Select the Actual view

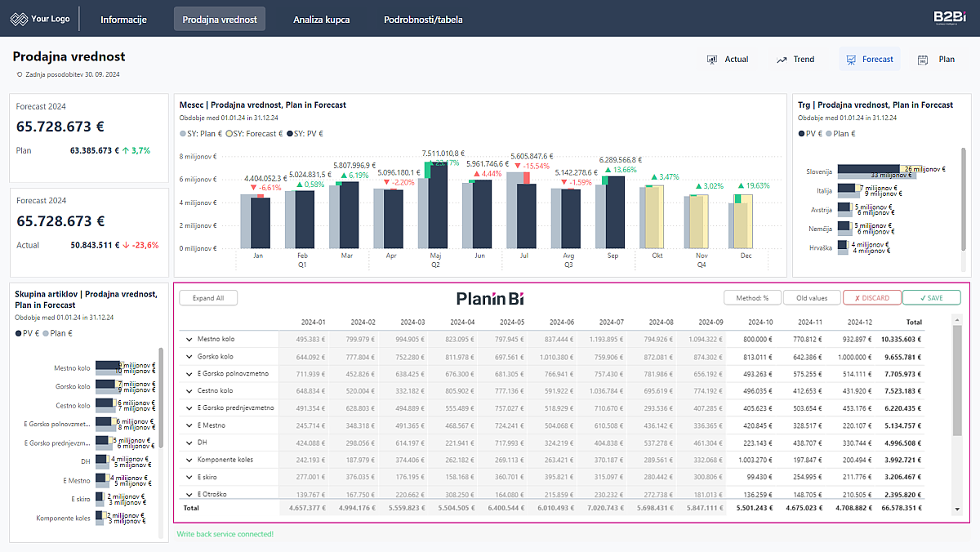[728, 60]
